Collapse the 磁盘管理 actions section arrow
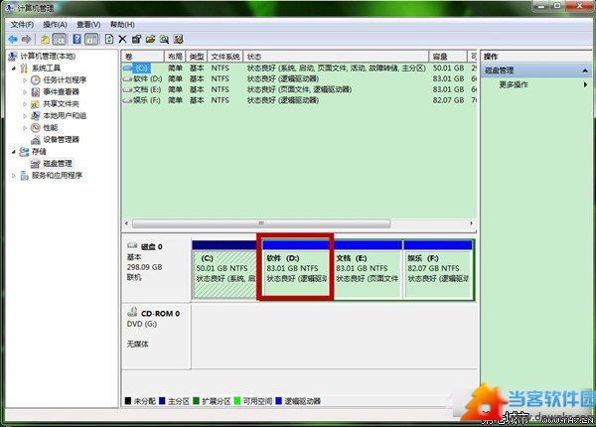596x427 pixels. click(585, 71)
